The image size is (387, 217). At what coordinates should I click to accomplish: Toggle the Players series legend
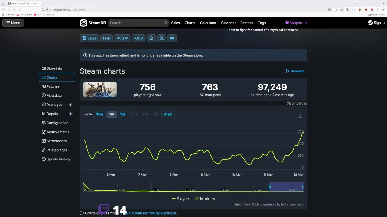[x=181, y=199]
